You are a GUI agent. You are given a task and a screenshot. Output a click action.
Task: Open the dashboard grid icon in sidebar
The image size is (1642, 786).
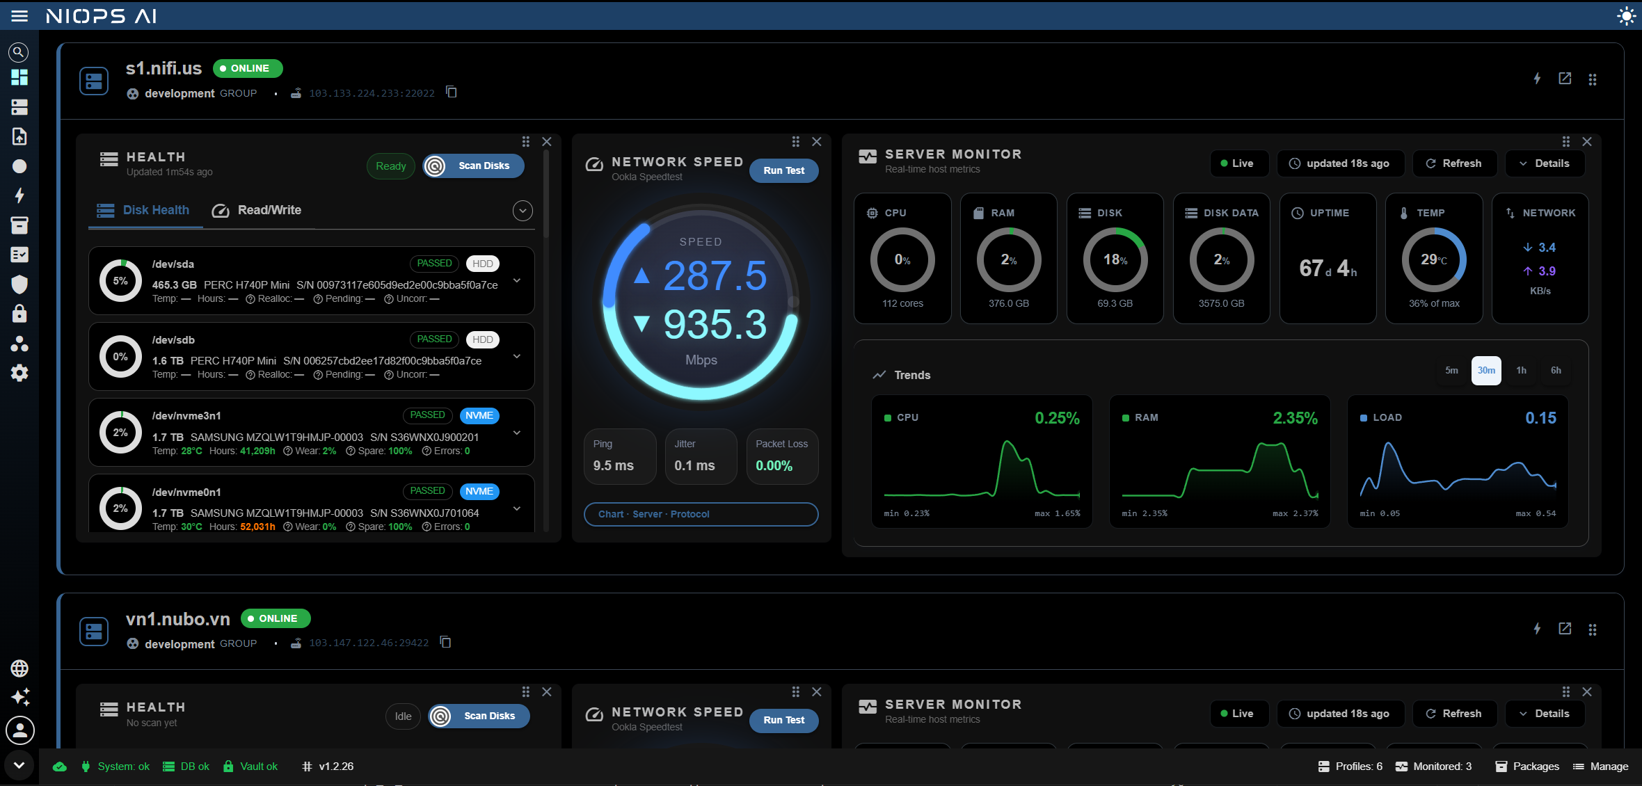point(19,77)
